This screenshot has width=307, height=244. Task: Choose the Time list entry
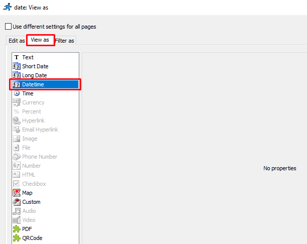[x=28, y=93]
